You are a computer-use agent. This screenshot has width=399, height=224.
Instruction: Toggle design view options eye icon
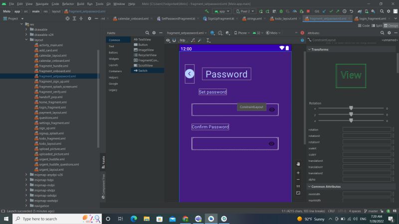click(168, 40)
